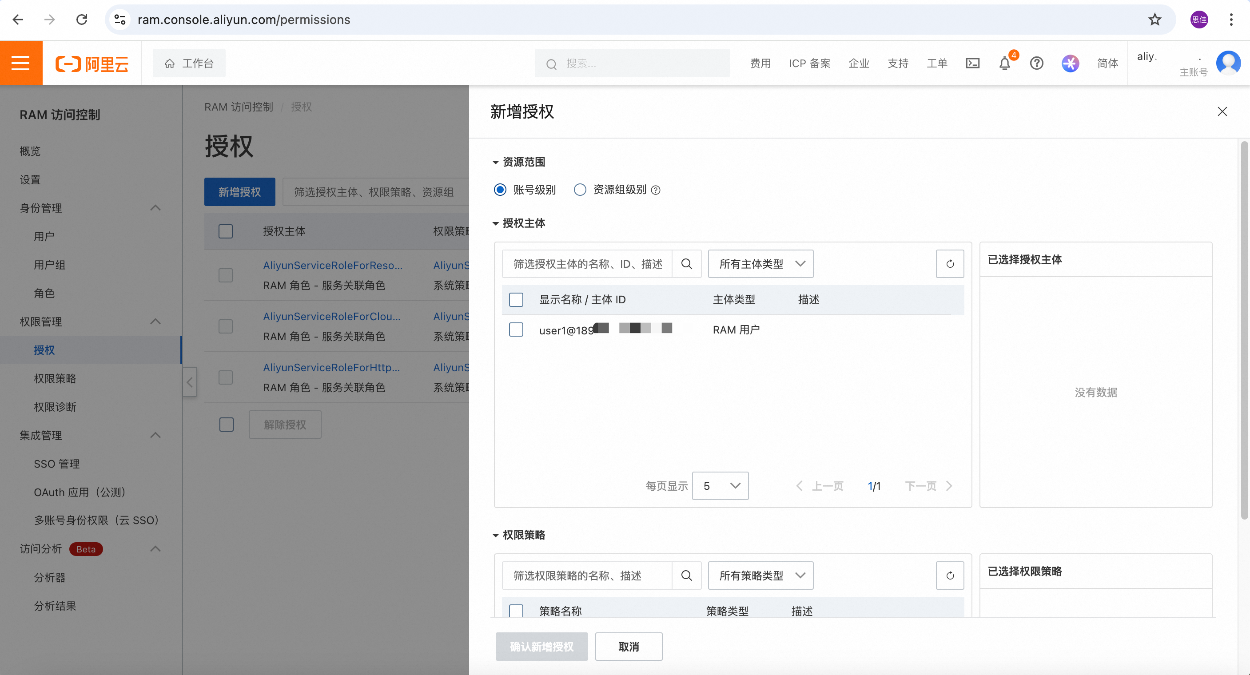Open the help question mark icon
The height and width of the screenshot is (675, 1250).
coord(1036,63)
